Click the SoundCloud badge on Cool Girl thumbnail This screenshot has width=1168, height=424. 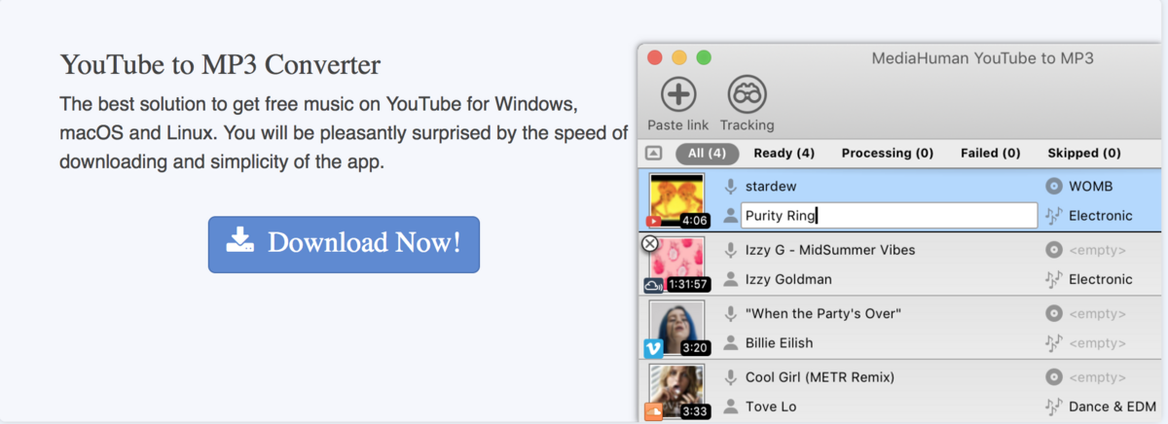(x=654, y=411)
